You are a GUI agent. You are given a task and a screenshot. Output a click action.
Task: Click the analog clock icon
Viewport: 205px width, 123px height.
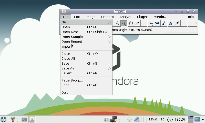point(170,119)
